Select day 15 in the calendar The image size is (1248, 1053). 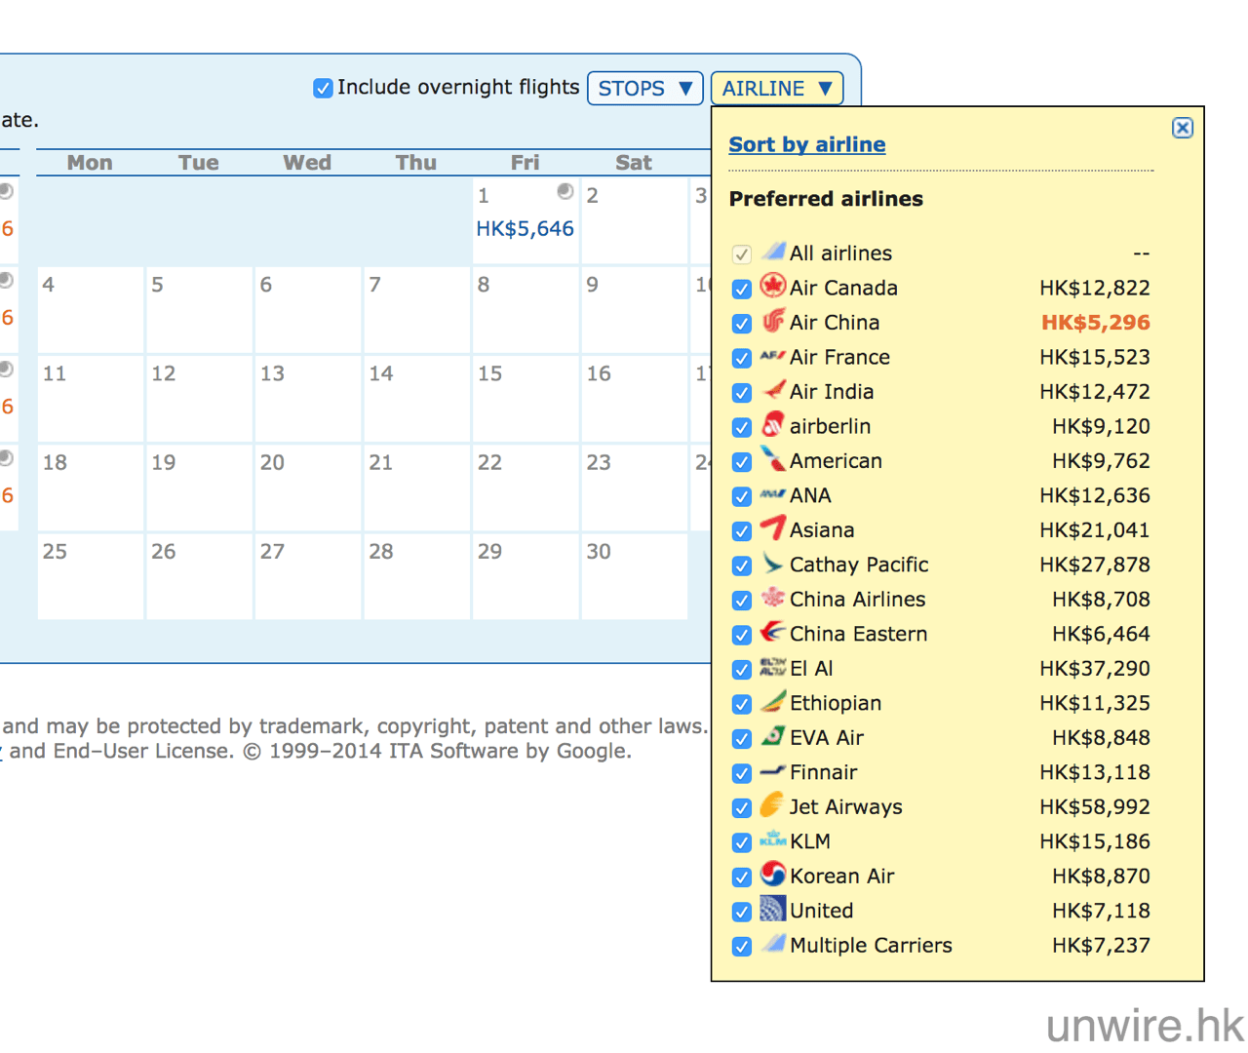click(525, 398)
